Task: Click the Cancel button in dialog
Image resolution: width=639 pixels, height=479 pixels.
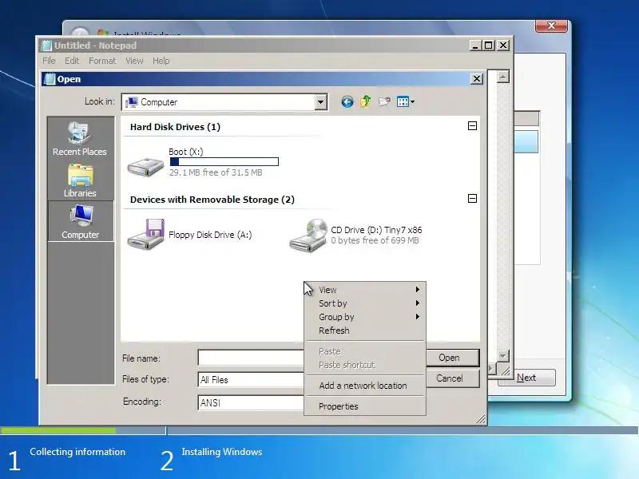Action: [x=452, y=378]
